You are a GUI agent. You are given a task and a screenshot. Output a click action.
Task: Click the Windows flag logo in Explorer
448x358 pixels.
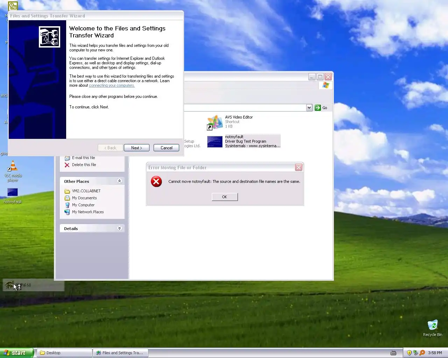point(326,85)
